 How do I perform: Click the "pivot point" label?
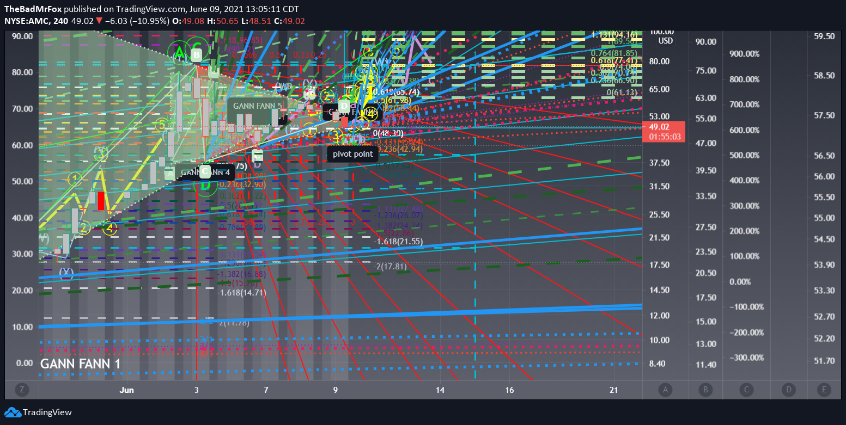pos(353,154)
